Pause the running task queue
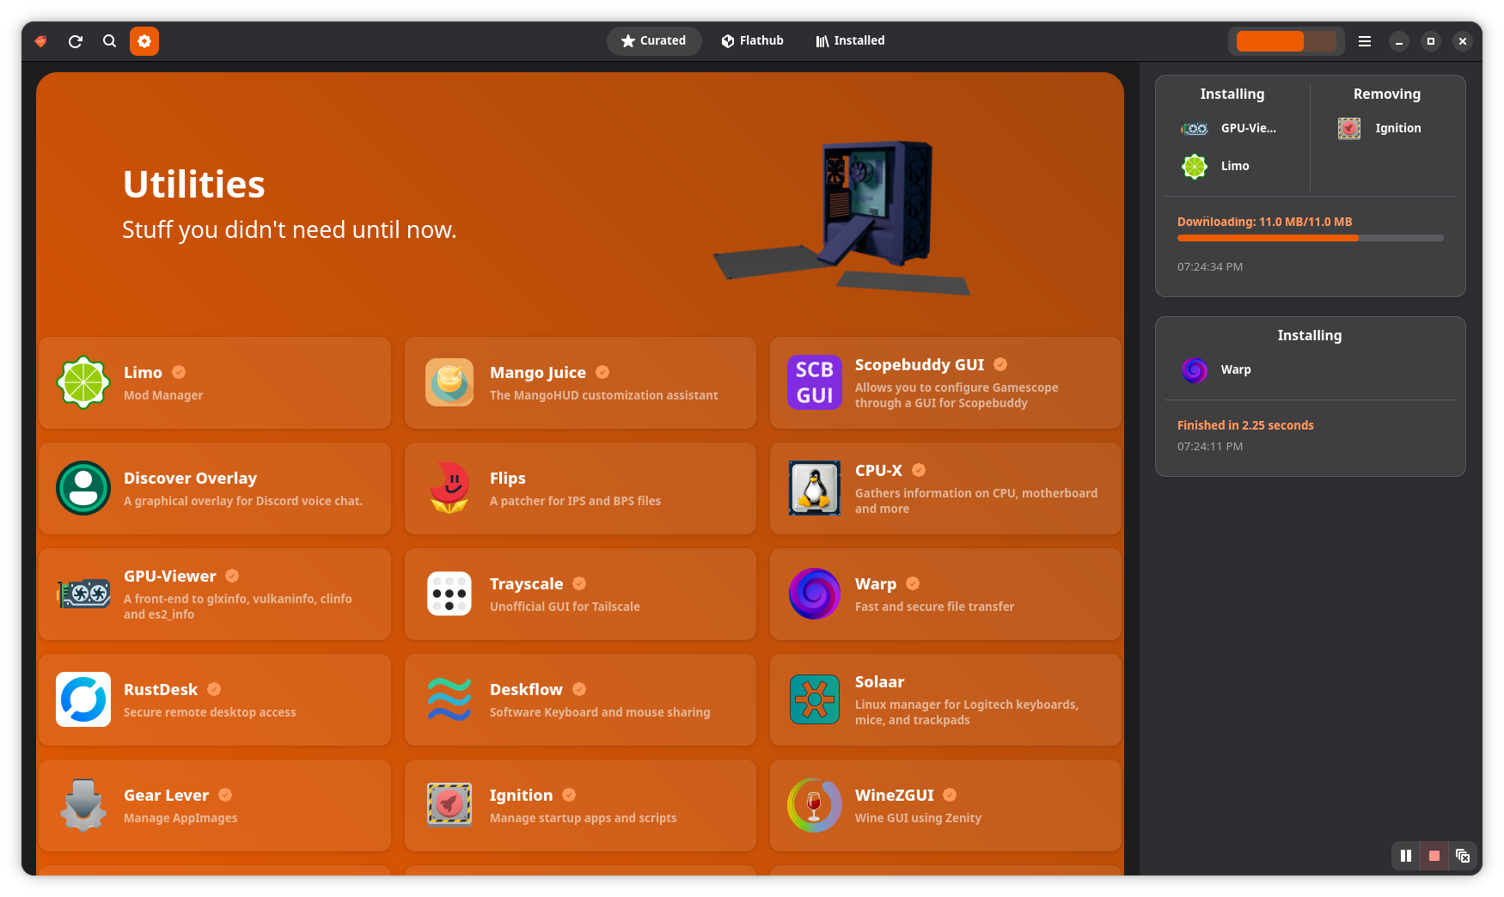This screenshot has height=897, width=1504. coord(1406,856)
